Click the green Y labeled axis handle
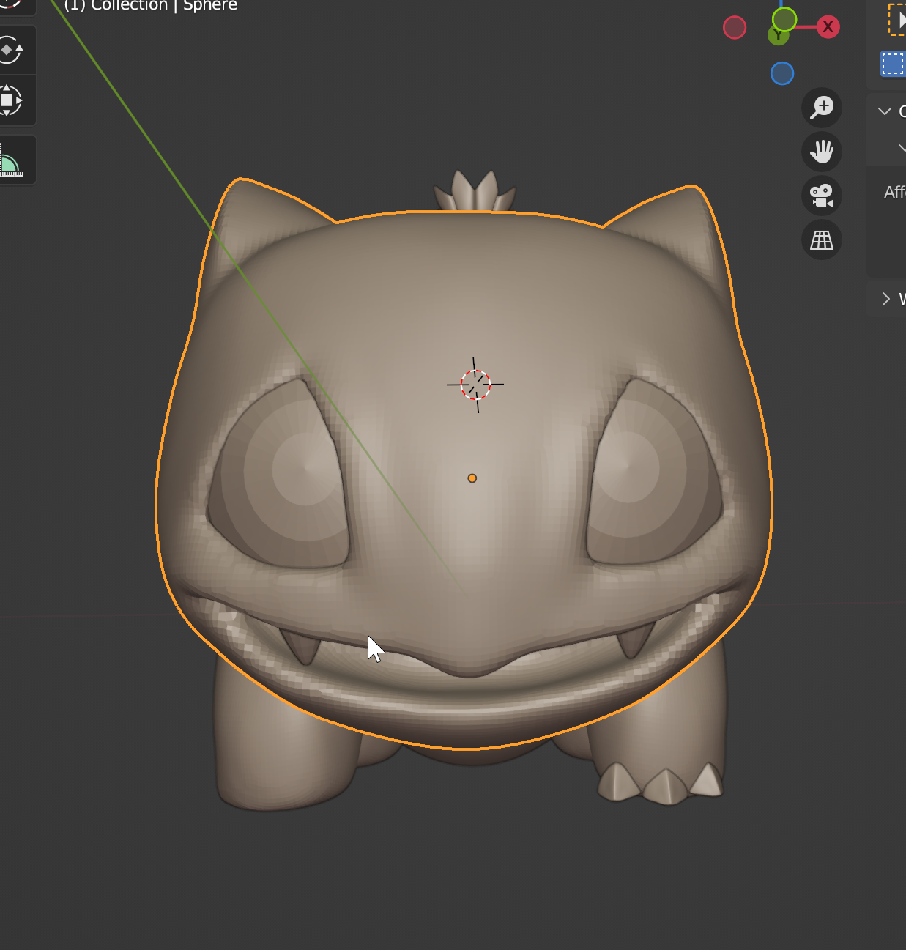 777,35
